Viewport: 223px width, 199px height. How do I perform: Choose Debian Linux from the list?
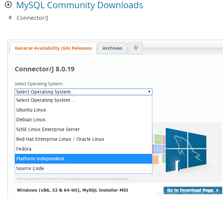[x=31, y=119]
